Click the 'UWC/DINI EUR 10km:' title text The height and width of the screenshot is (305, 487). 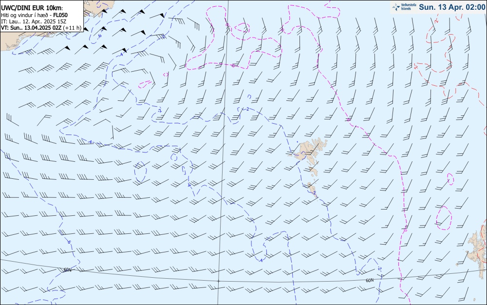coord(32,8)
